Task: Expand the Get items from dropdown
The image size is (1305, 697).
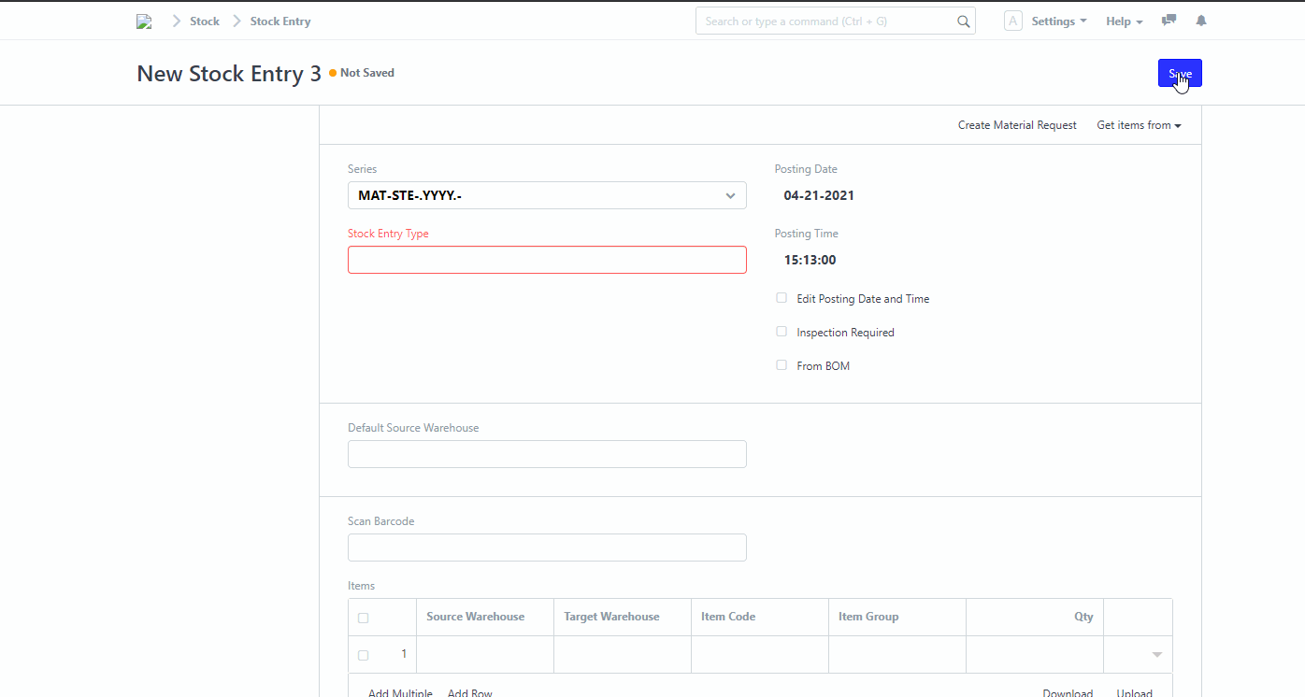Action: (x=1139, y=124)
